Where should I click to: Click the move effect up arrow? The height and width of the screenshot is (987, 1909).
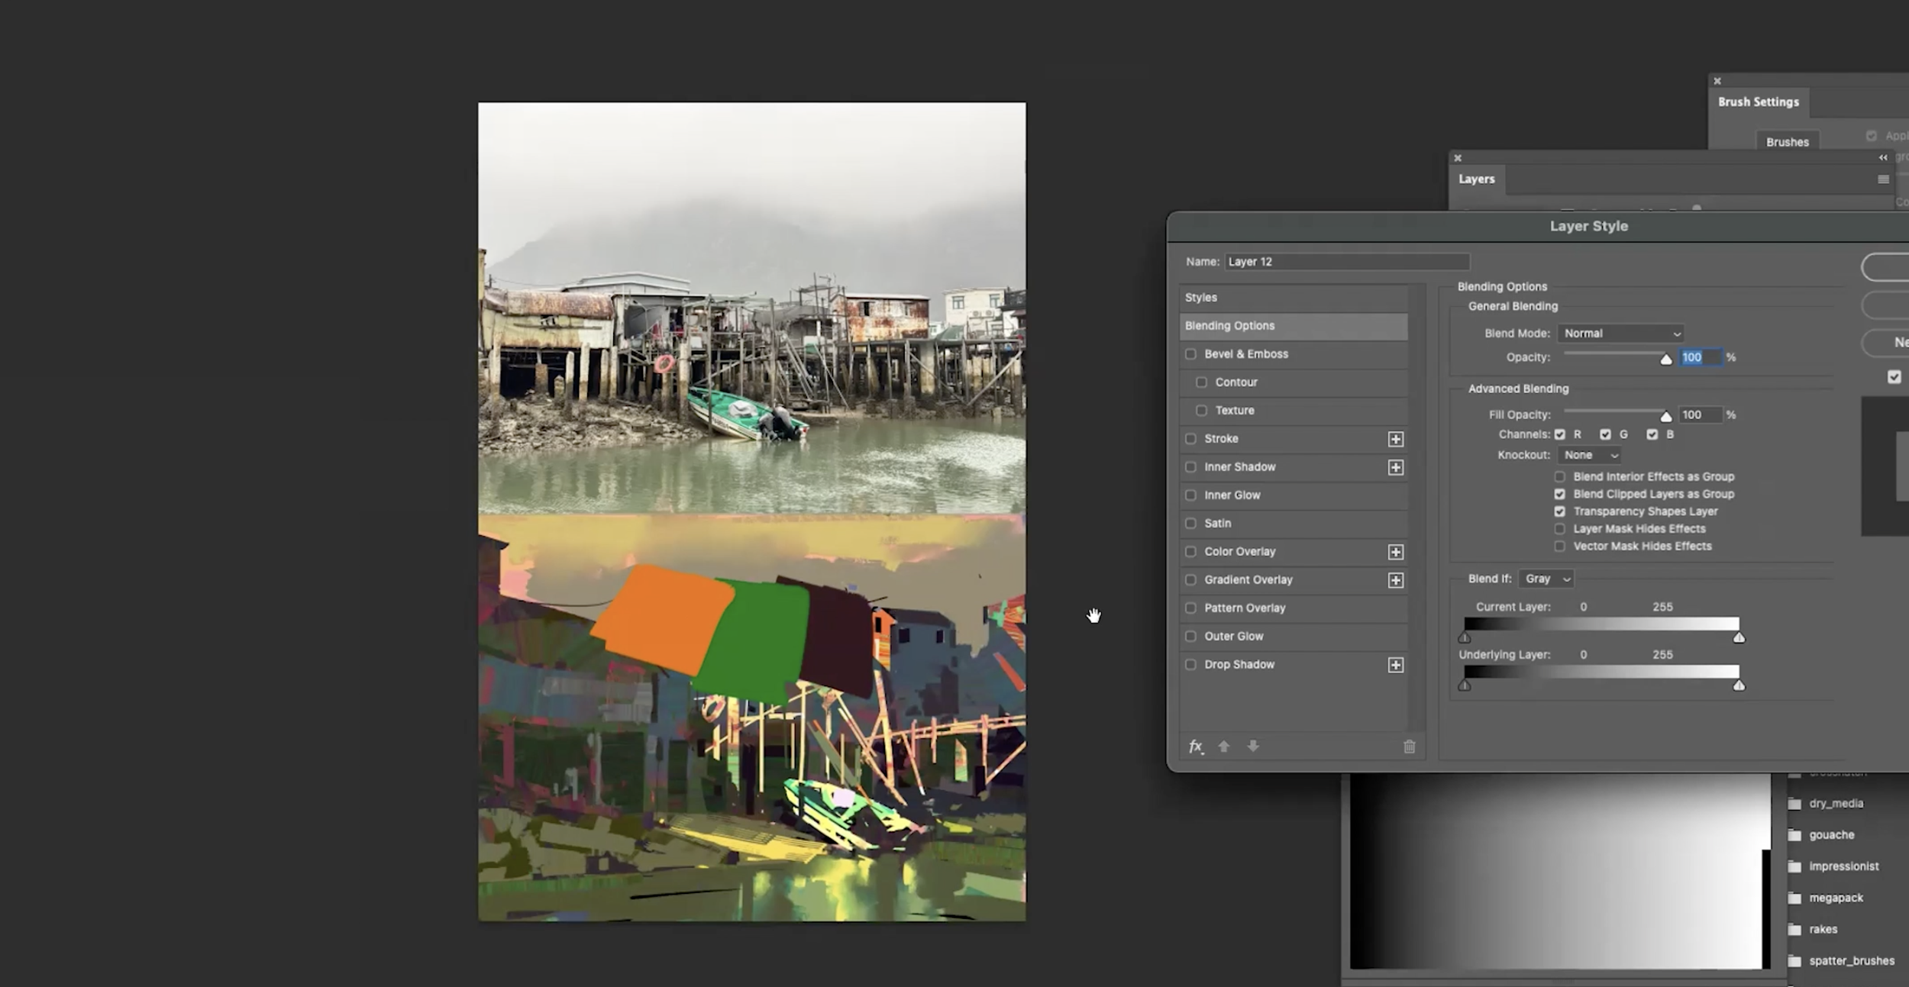1224,747
